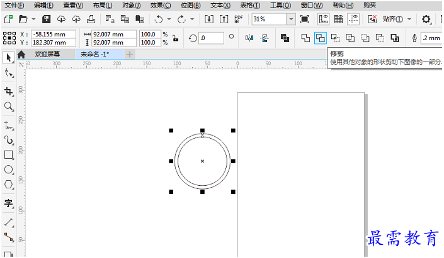Go to the home welcome icon
This screenshot has width=444, height=258.
[21, 55]
